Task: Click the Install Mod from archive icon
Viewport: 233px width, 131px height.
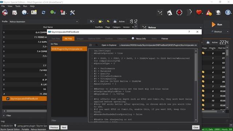Action: [15, 12]
